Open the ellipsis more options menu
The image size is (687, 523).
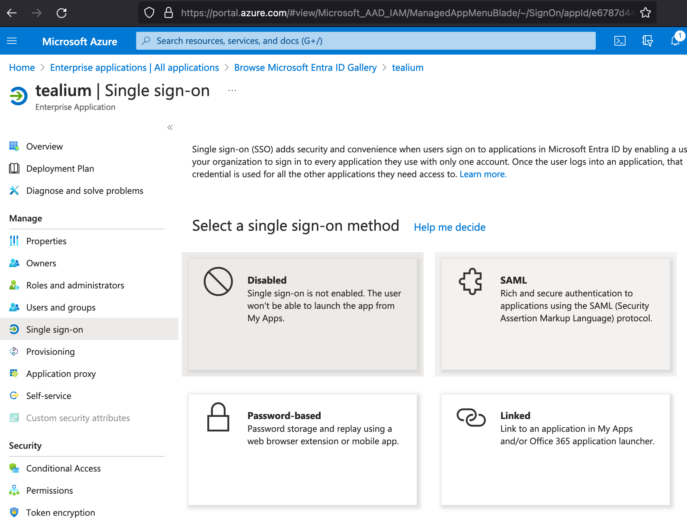[x=232, y=91]
